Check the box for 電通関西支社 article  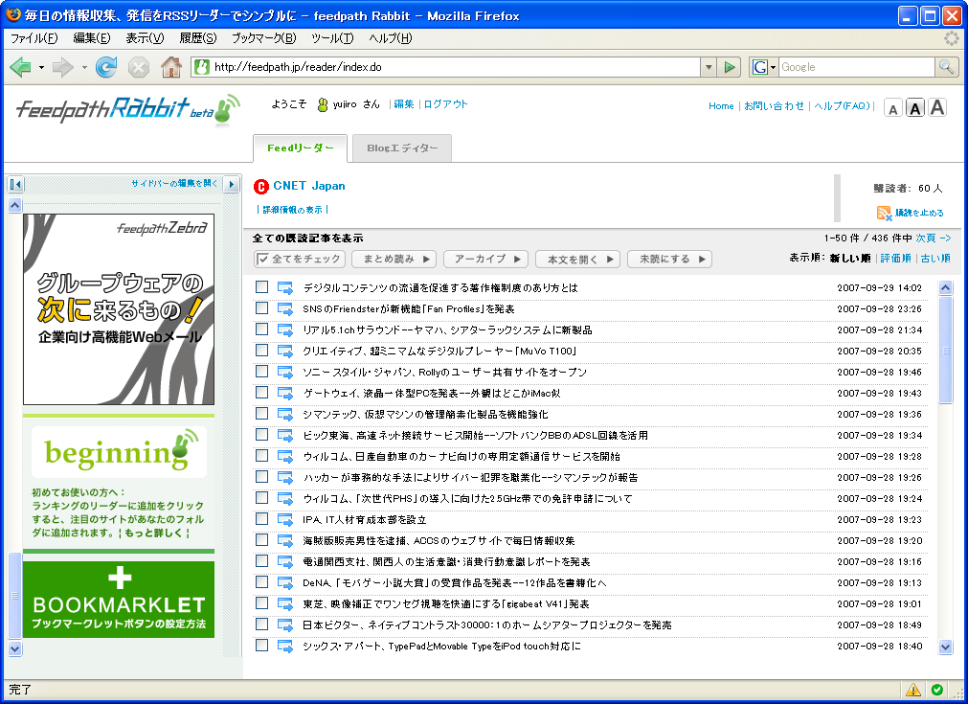[261, 560]
